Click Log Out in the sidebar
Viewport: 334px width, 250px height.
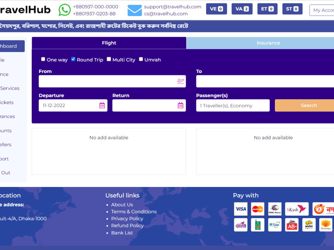click(x=5, y=173)
